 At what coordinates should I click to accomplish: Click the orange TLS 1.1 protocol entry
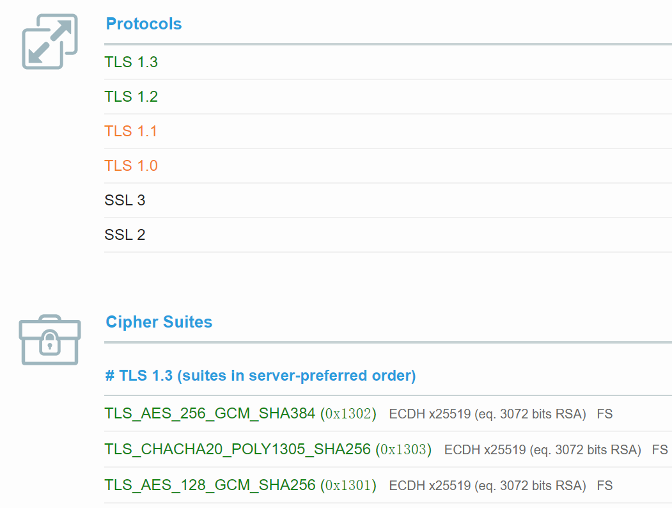point(131,132)
